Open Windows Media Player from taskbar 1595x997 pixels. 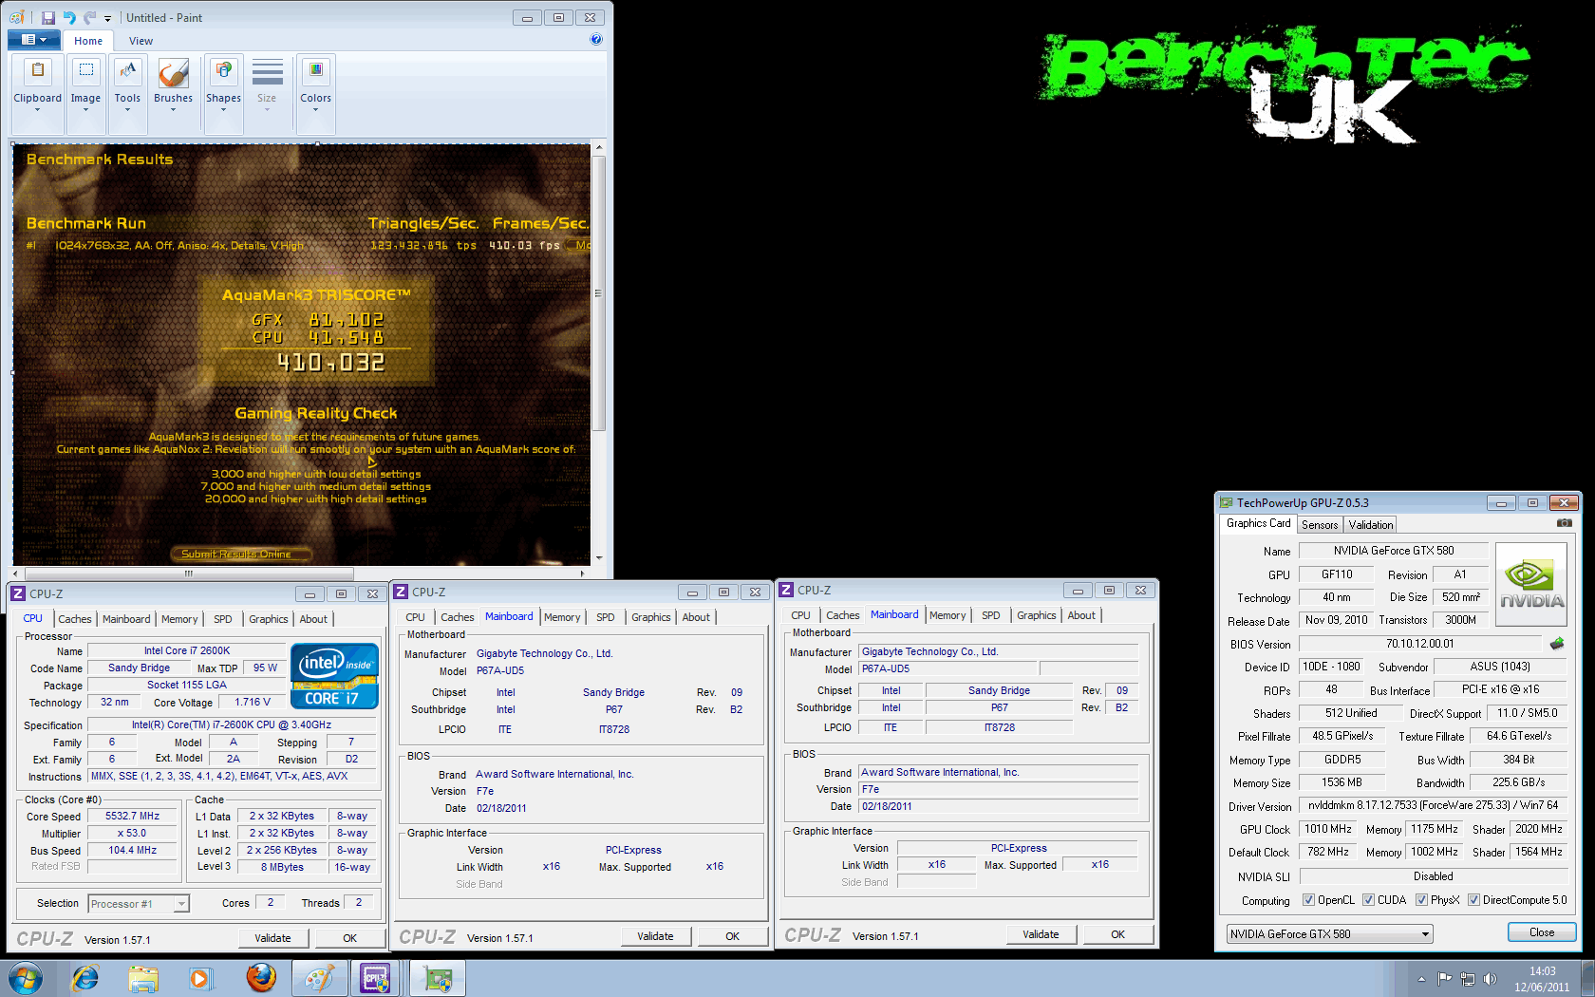[200, 978]
